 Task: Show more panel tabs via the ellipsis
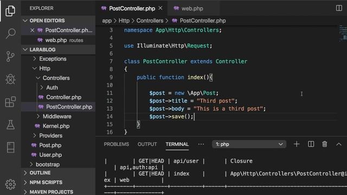tap(201, 144)
